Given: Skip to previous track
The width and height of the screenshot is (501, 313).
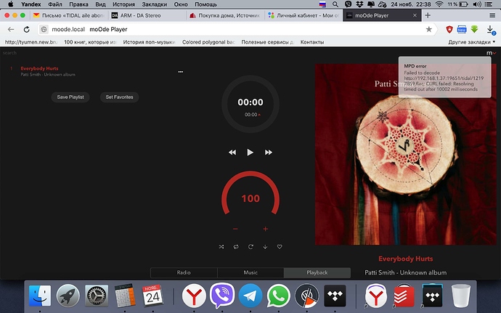Looking at the screenshot, I should (232, 153).
